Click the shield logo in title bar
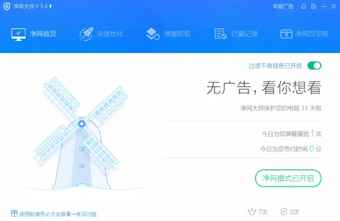This screenshot has width=340, height=221. pos(7,7)
